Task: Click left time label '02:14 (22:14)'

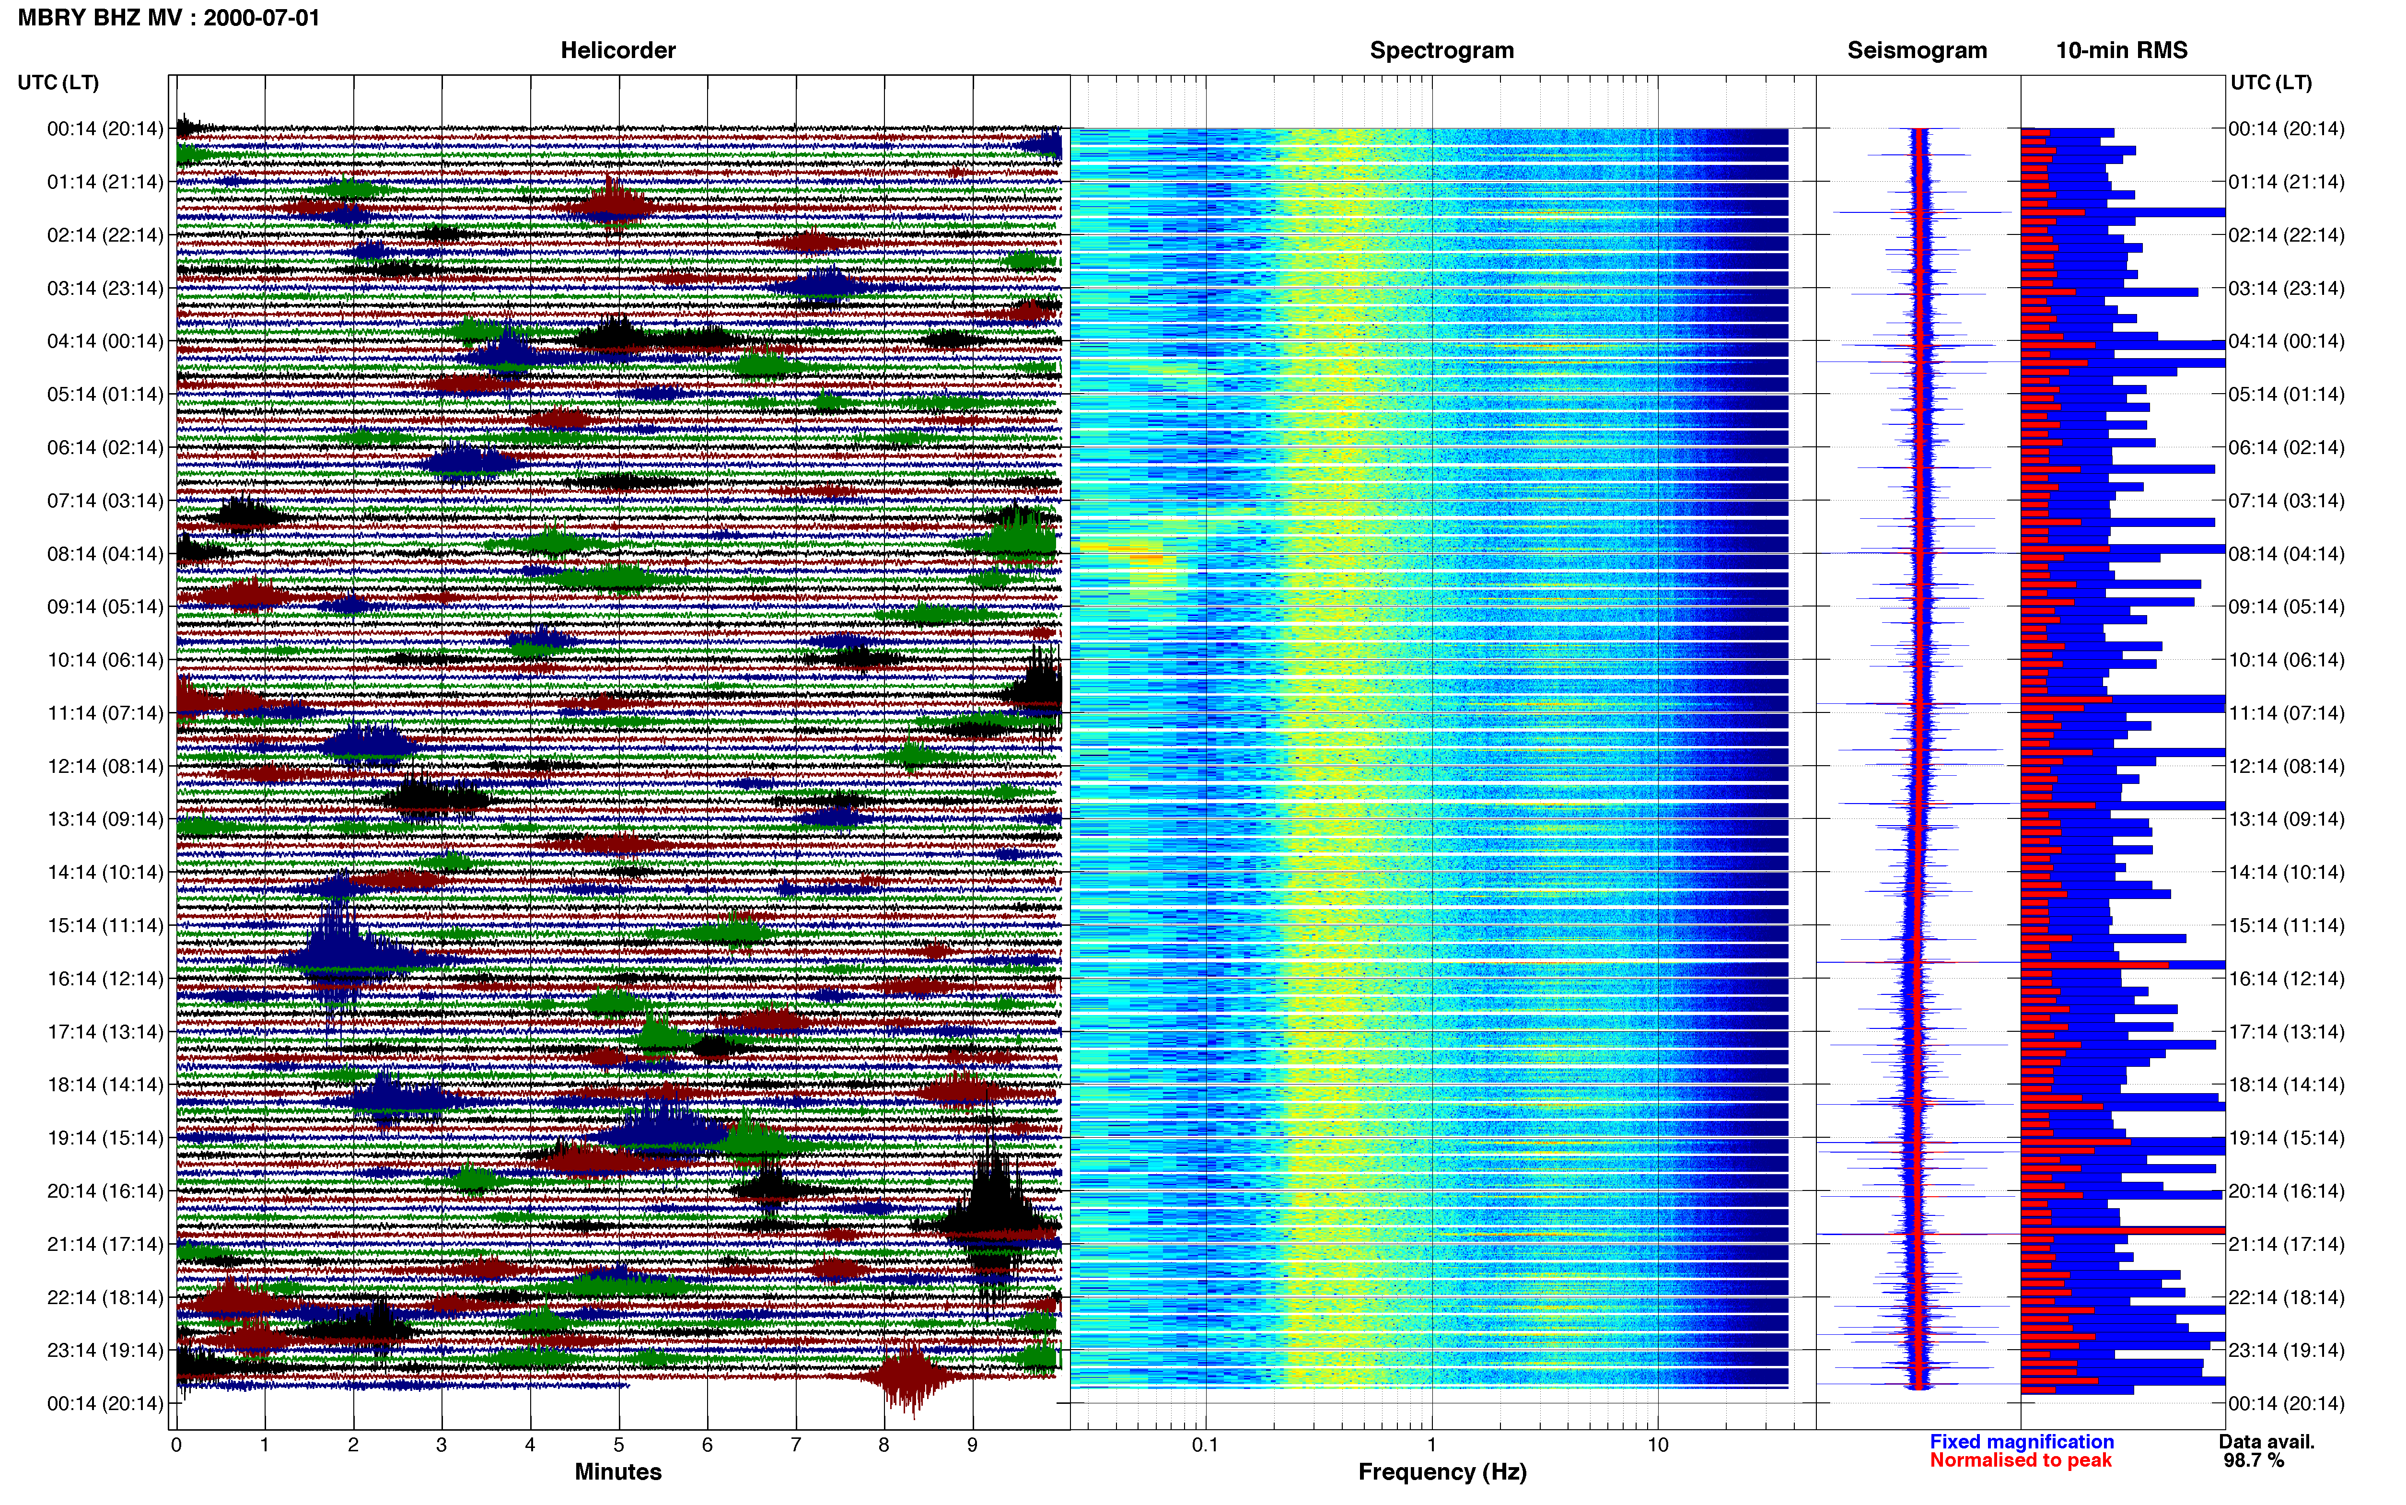Action: 105,235
